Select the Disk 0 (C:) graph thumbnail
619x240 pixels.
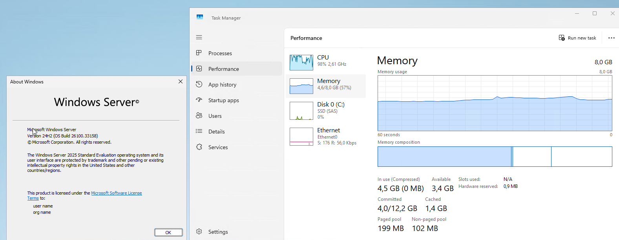(x=301, y=111)
